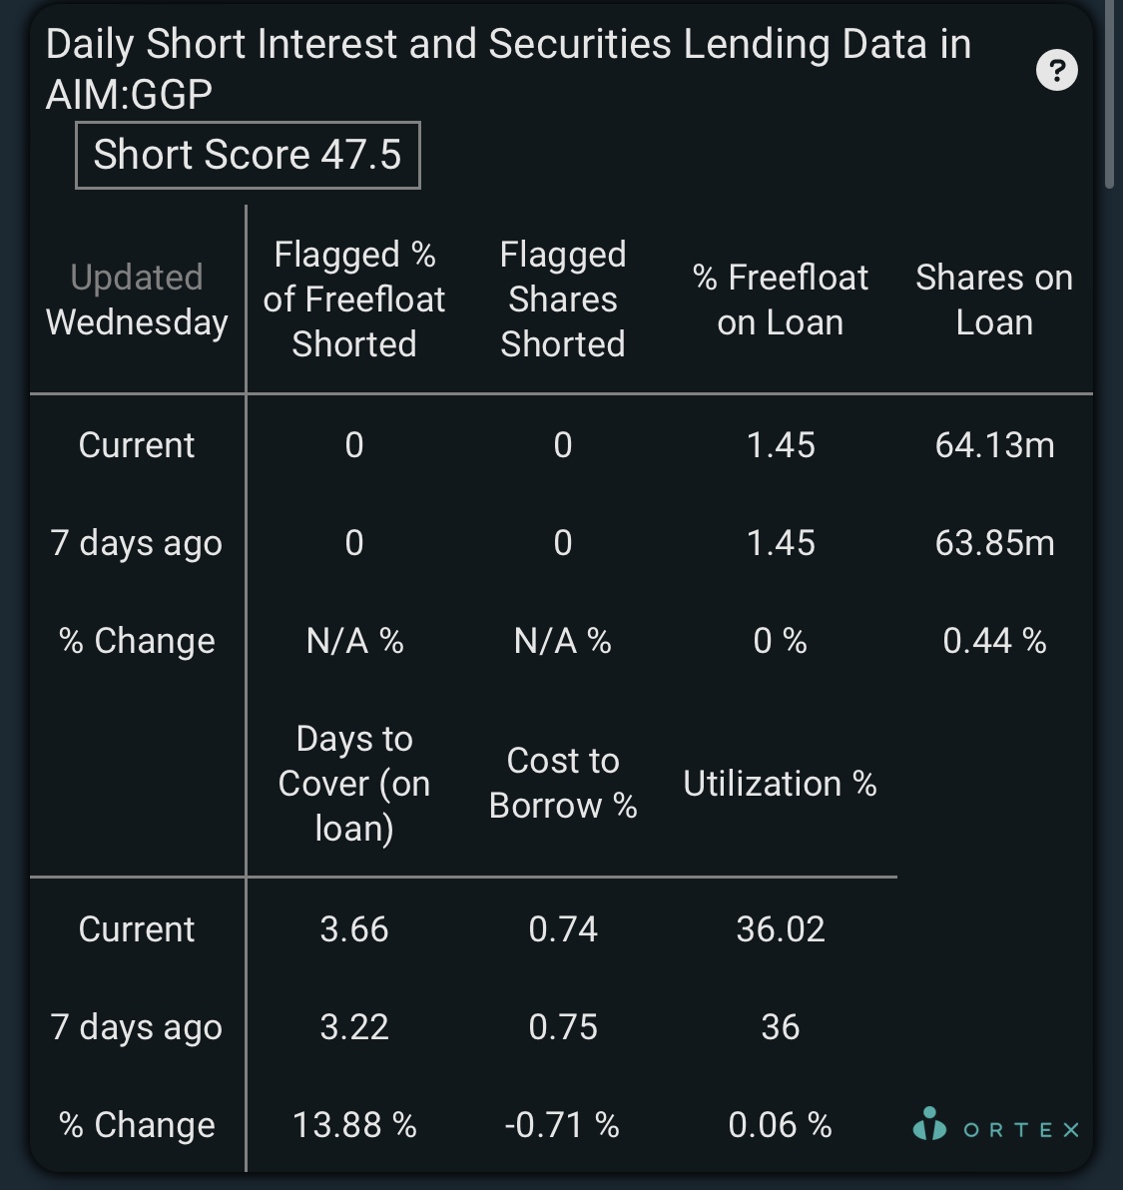Screen dimensions: 1123x1190
Task: Click the Days to Cover (on loan) header
Action: [354, 784]
